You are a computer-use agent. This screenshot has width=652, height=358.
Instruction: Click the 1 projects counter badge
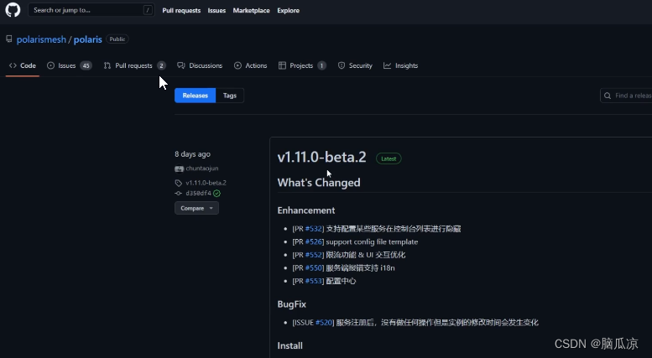coord(321,65)
